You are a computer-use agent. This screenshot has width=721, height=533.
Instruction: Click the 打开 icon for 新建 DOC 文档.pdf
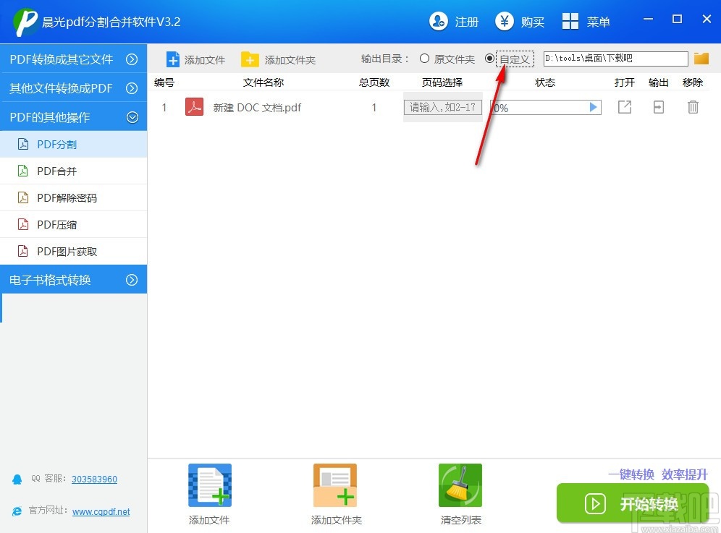coord(624,106)
